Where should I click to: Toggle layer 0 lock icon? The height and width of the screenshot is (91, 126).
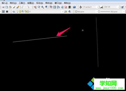[26, 11]
